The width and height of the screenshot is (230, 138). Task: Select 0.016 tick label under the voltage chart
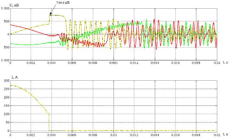click(175, 63)
